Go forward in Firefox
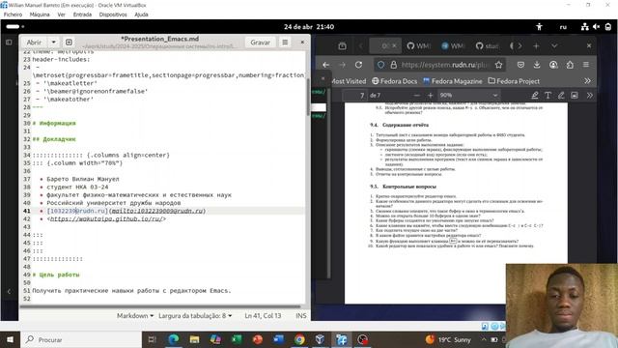618x348 pixels. 342,65
